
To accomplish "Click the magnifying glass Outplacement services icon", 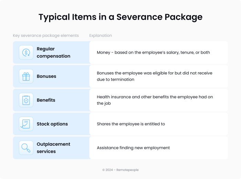I will click(26, 148).
